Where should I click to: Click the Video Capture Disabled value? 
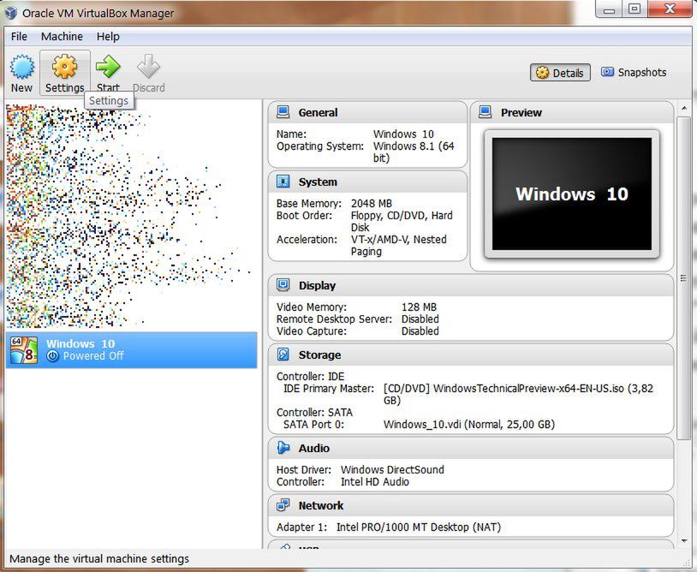coord(420,331)
